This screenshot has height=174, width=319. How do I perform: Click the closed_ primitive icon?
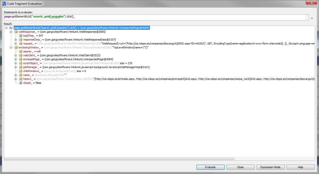point(20,83)
